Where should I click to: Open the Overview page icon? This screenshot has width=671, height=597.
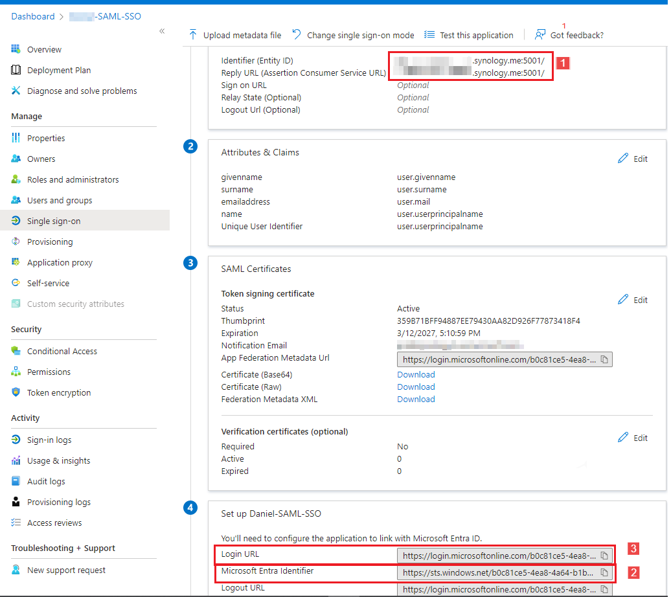(x=16, y=49)
